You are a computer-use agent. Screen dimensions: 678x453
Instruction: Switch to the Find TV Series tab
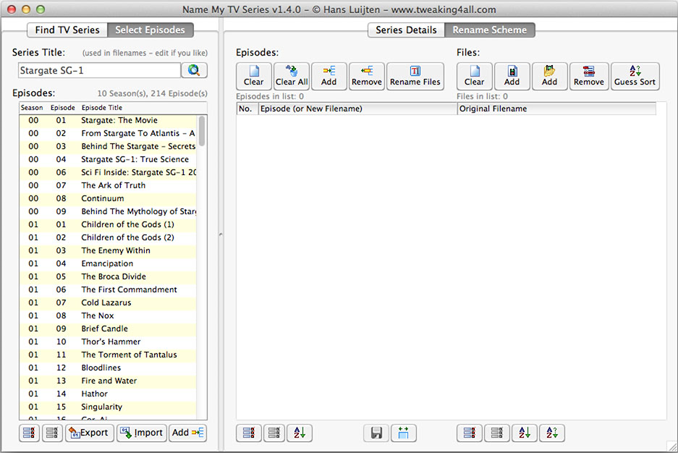coord(67,30)
